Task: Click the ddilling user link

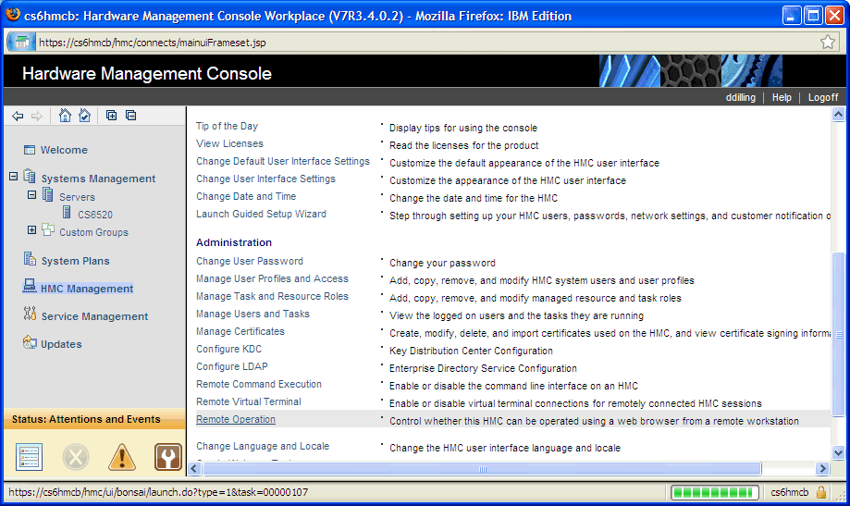Action: (741, 98)
